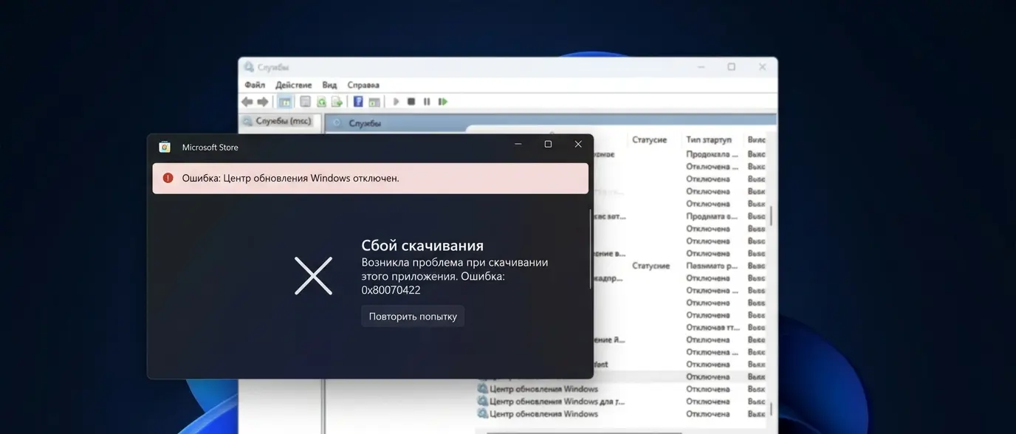This screenshot has height=434, width=1016.
Task: Click the 'Отключав тт...' startup type cell
Action: (713, 328)
